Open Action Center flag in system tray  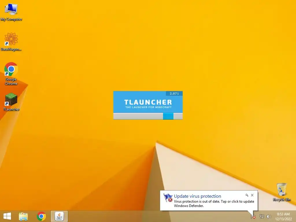click(253, 217)
